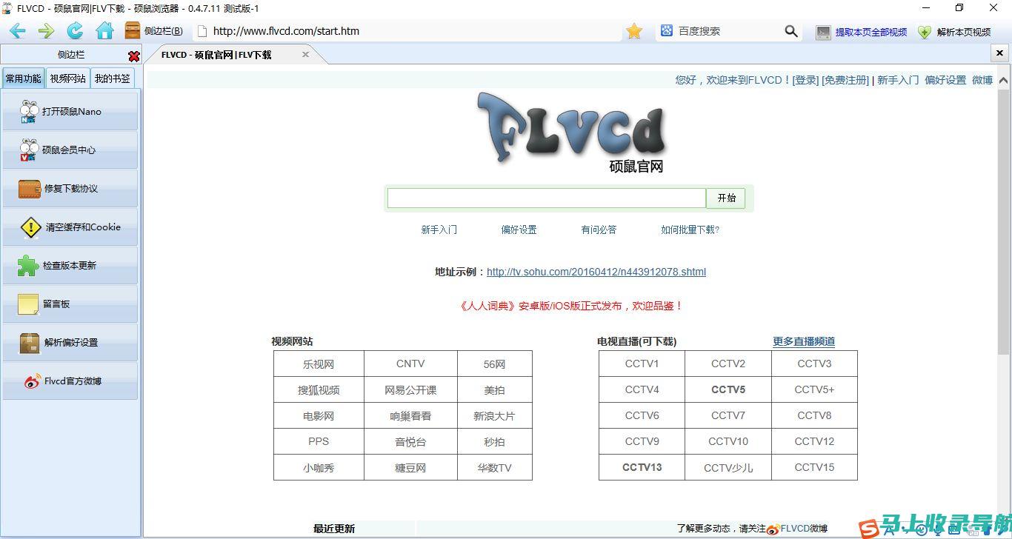The height and width of the screenshot is (539, 1012).
Task: Click 搜狐视频 in video sites table
Action: coord(319,389)
